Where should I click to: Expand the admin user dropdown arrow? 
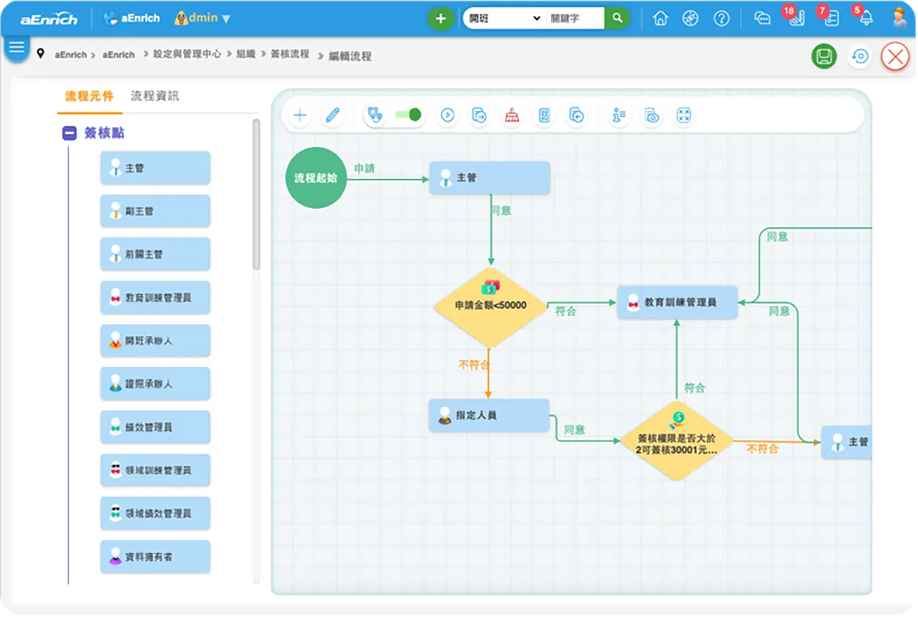pyautogui.click(x=226, y=19)
